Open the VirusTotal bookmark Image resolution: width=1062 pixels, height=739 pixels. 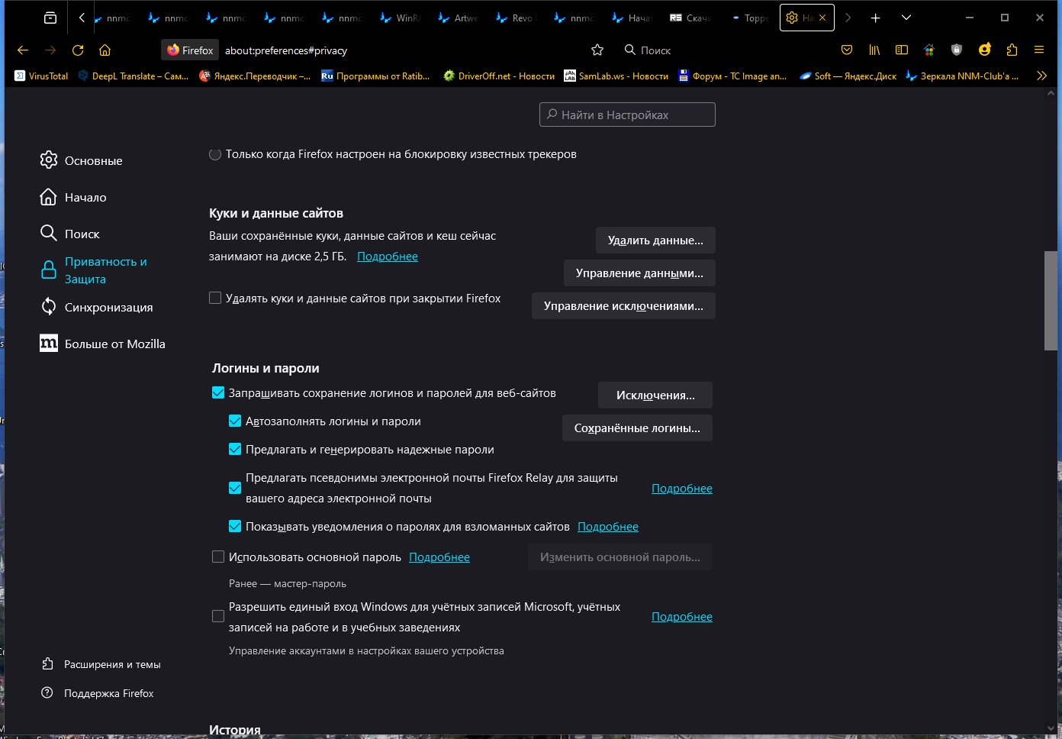(41, 76)
